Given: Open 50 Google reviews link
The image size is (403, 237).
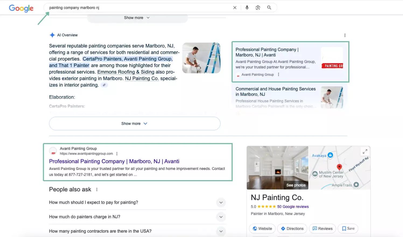Looking at the screenshot, I should pyautogui.click(x=293, y=207).
